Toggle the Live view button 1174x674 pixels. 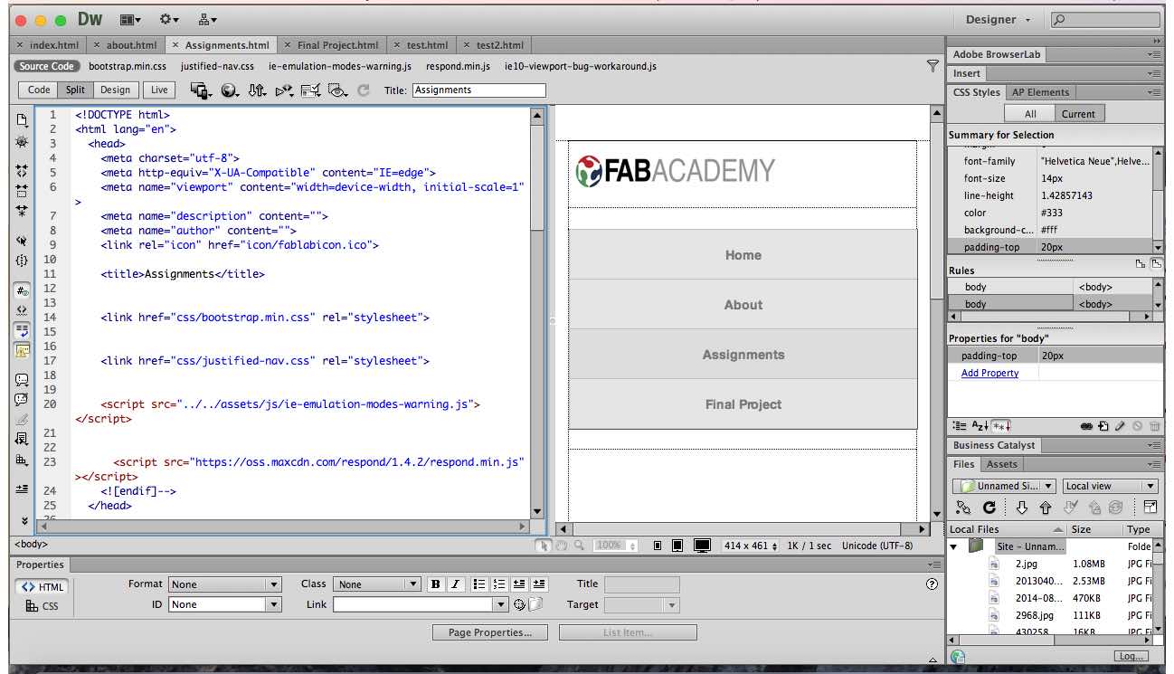tap(159, 90)
